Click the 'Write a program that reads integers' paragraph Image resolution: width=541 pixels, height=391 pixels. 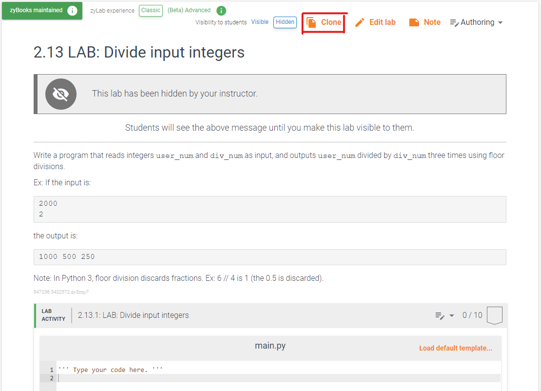[x=269, y=161]
